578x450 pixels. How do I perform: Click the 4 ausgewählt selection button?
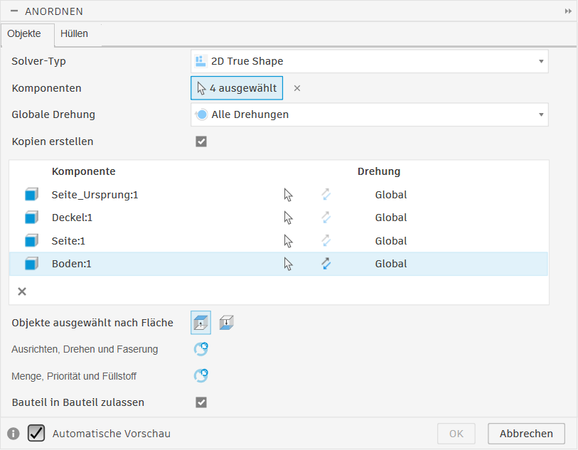[237, 88]
